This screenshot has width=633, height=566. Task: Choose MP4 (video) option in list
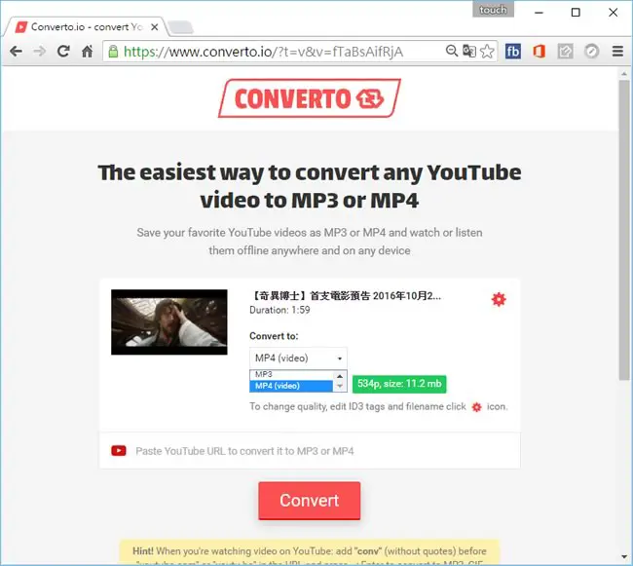(x=291, y=386)
